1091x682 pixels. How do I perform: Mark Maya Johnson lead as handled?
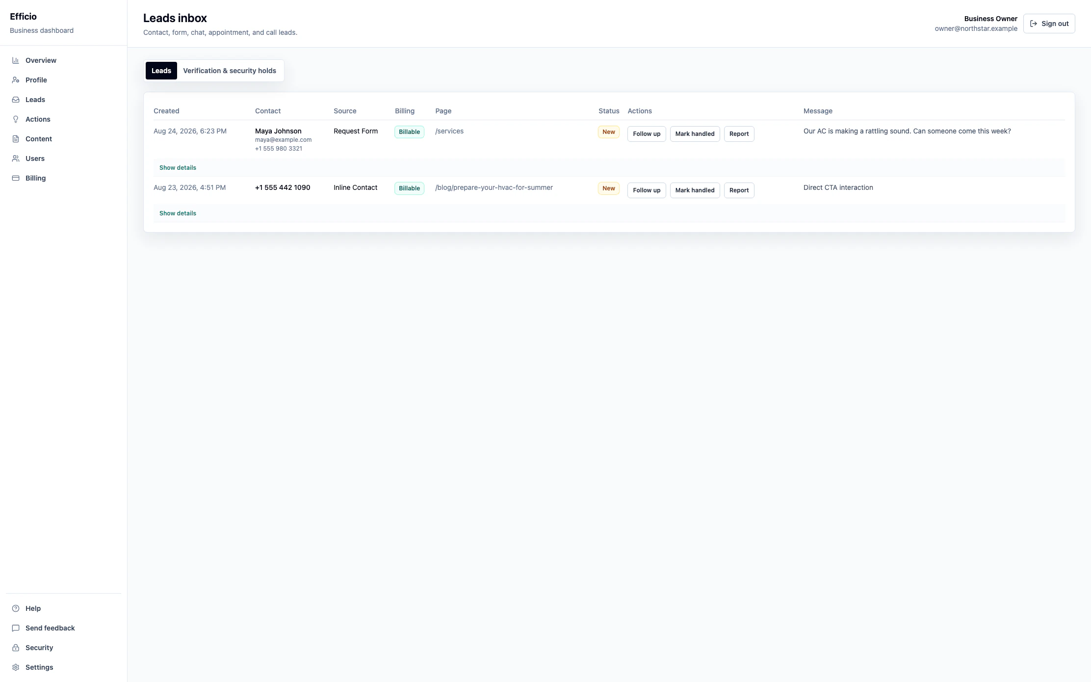(x=695, y=134)
